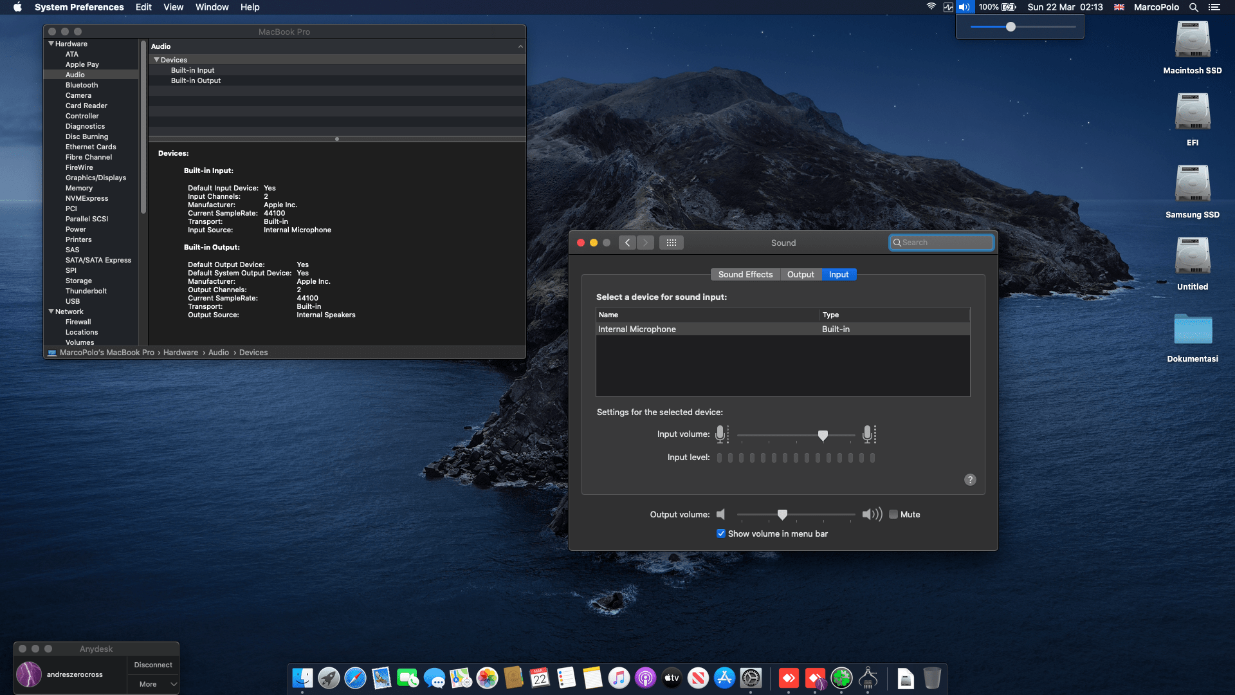The width and height of the screenshot is (1235, 695).
Task: Click the Sound preferences Search field
Action: (942, 243)
